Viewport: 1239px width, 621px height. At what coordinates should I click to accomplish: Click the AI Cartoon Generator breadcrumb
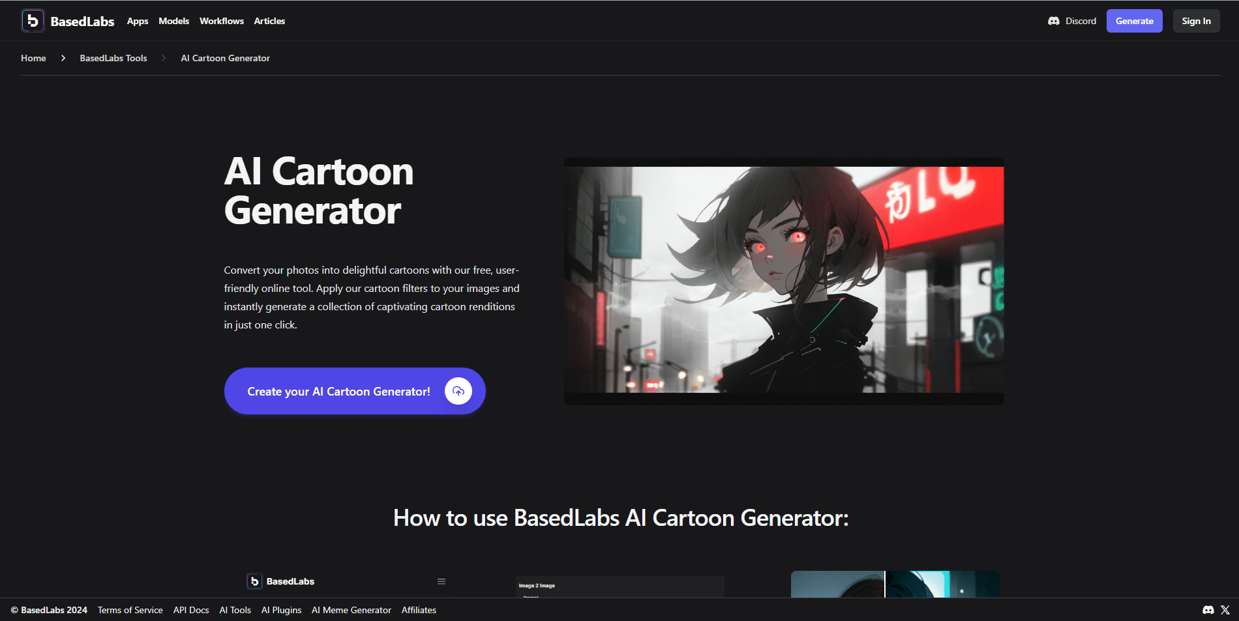[x=225, y=58]
